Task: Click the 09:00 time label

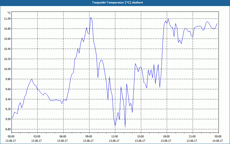Action: click(89, 137)
